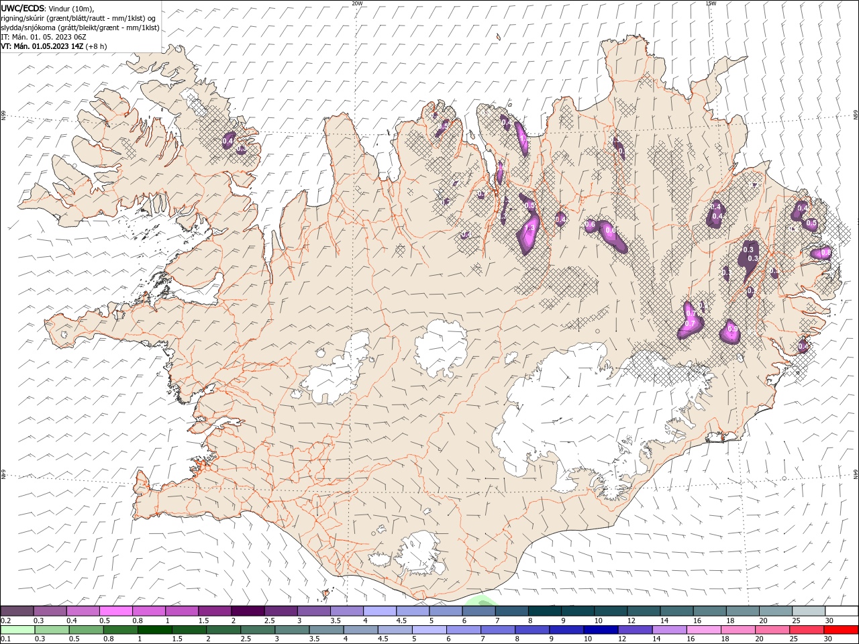
Task: Select the forecast time line 'VT: Mán. 01.05.2023 14Z (+8 h)'
Action: [x=54, y=46]
